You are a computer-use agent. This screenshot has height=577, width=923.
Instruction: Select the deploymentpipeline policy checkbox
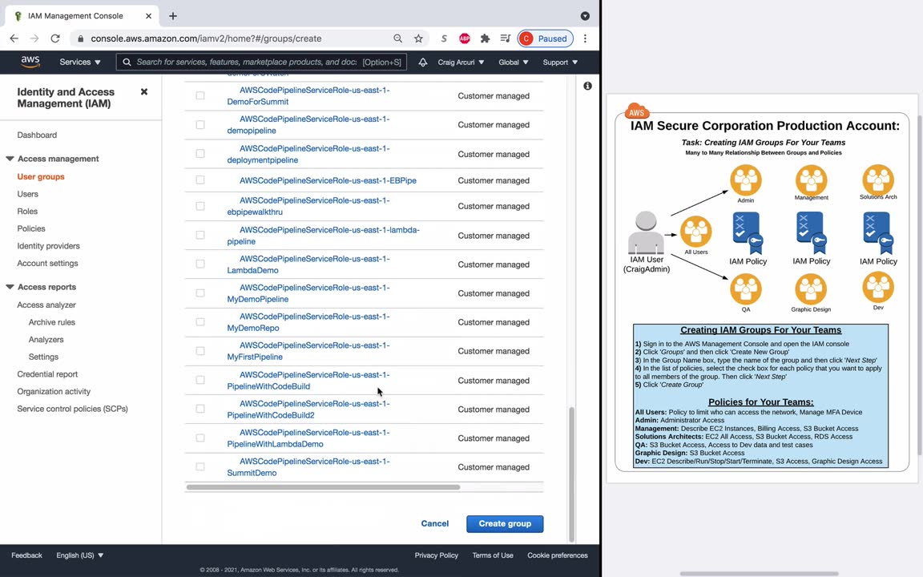200,154
